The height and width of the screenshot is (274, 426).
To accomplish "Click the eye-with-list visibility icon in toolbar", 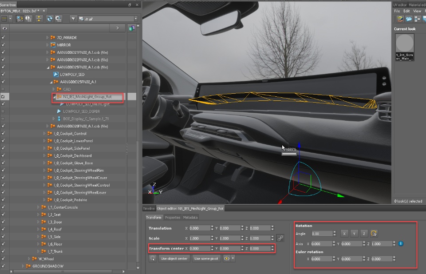I will 59,19.
